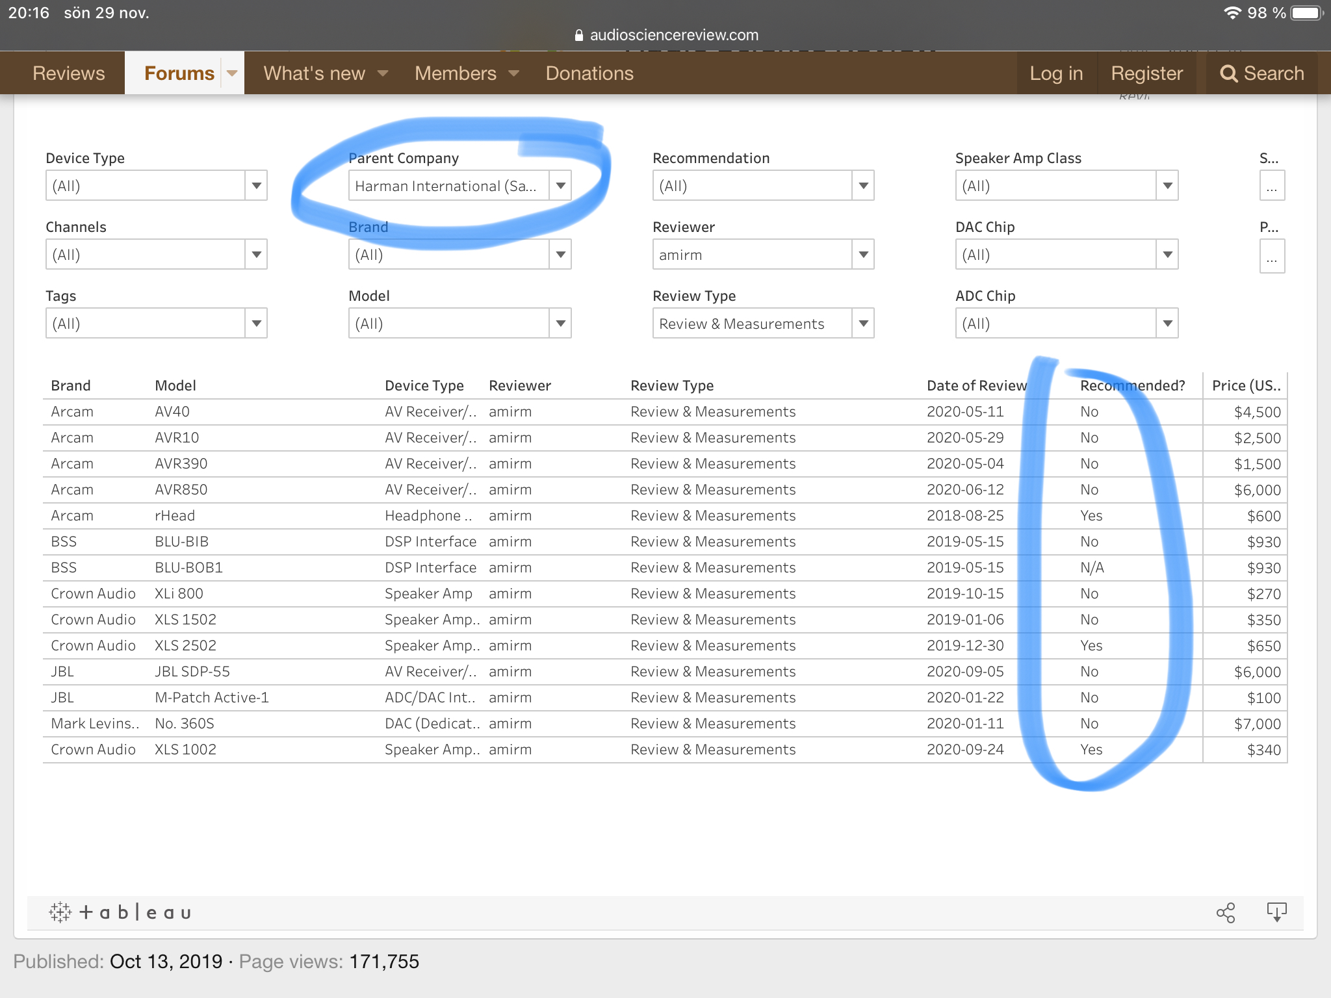Click the Register link
The height and width of the screenshot is (998, 1331).
(x=1146, y=73)
